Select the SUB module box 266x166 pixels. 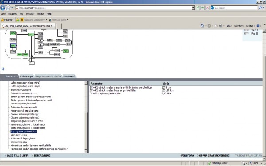[69, 44]
